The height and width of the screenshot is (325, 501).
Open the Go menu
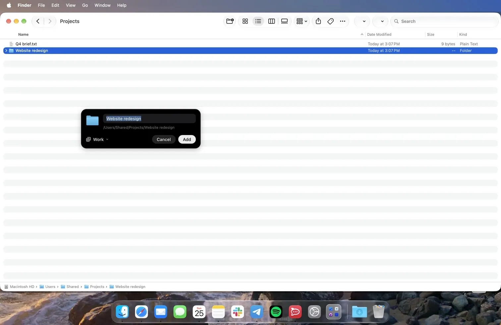[x=85, y=5]
